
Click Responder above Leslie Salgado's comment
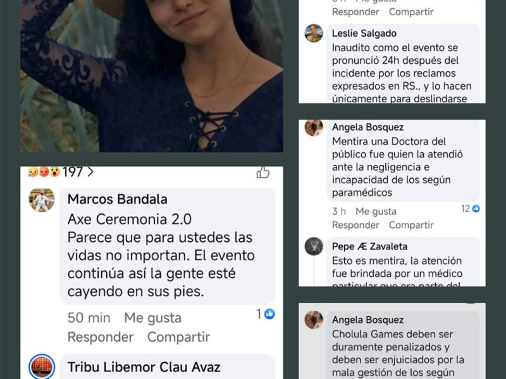coord(355,12)
